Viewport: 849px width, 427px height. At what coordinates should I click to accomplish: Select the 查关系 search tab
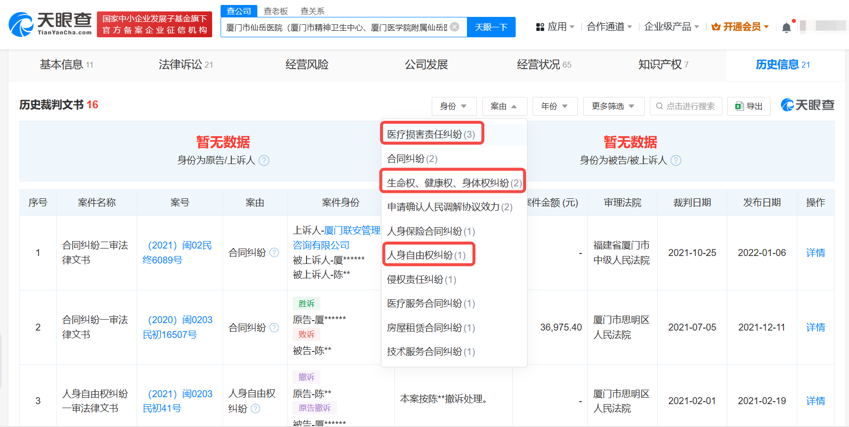point(312,11)
